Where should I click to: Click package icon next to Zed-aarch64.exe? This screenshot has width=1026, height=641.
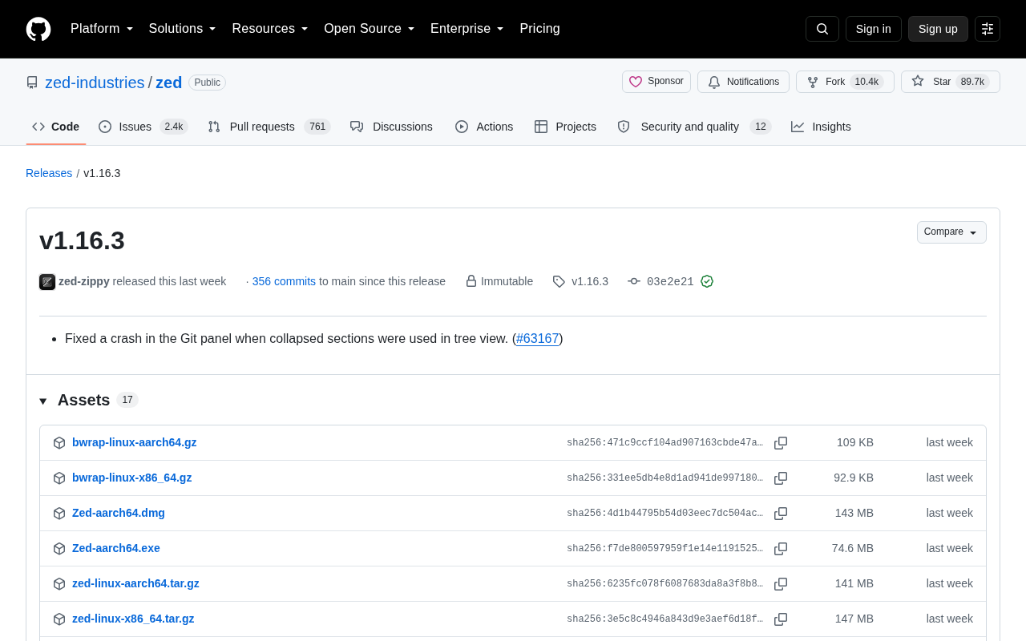click(x=59, y=549)
